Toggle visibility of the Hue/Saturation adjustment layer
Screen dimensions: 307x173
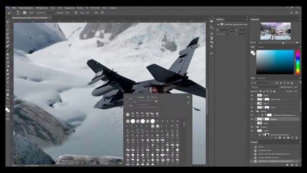point(252,115)
